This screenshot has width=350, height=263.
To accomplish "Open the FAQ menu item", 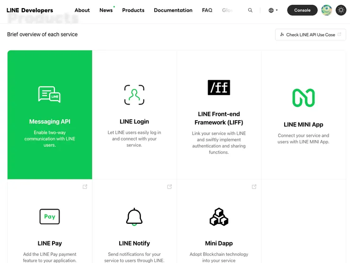I will (207, 10).
